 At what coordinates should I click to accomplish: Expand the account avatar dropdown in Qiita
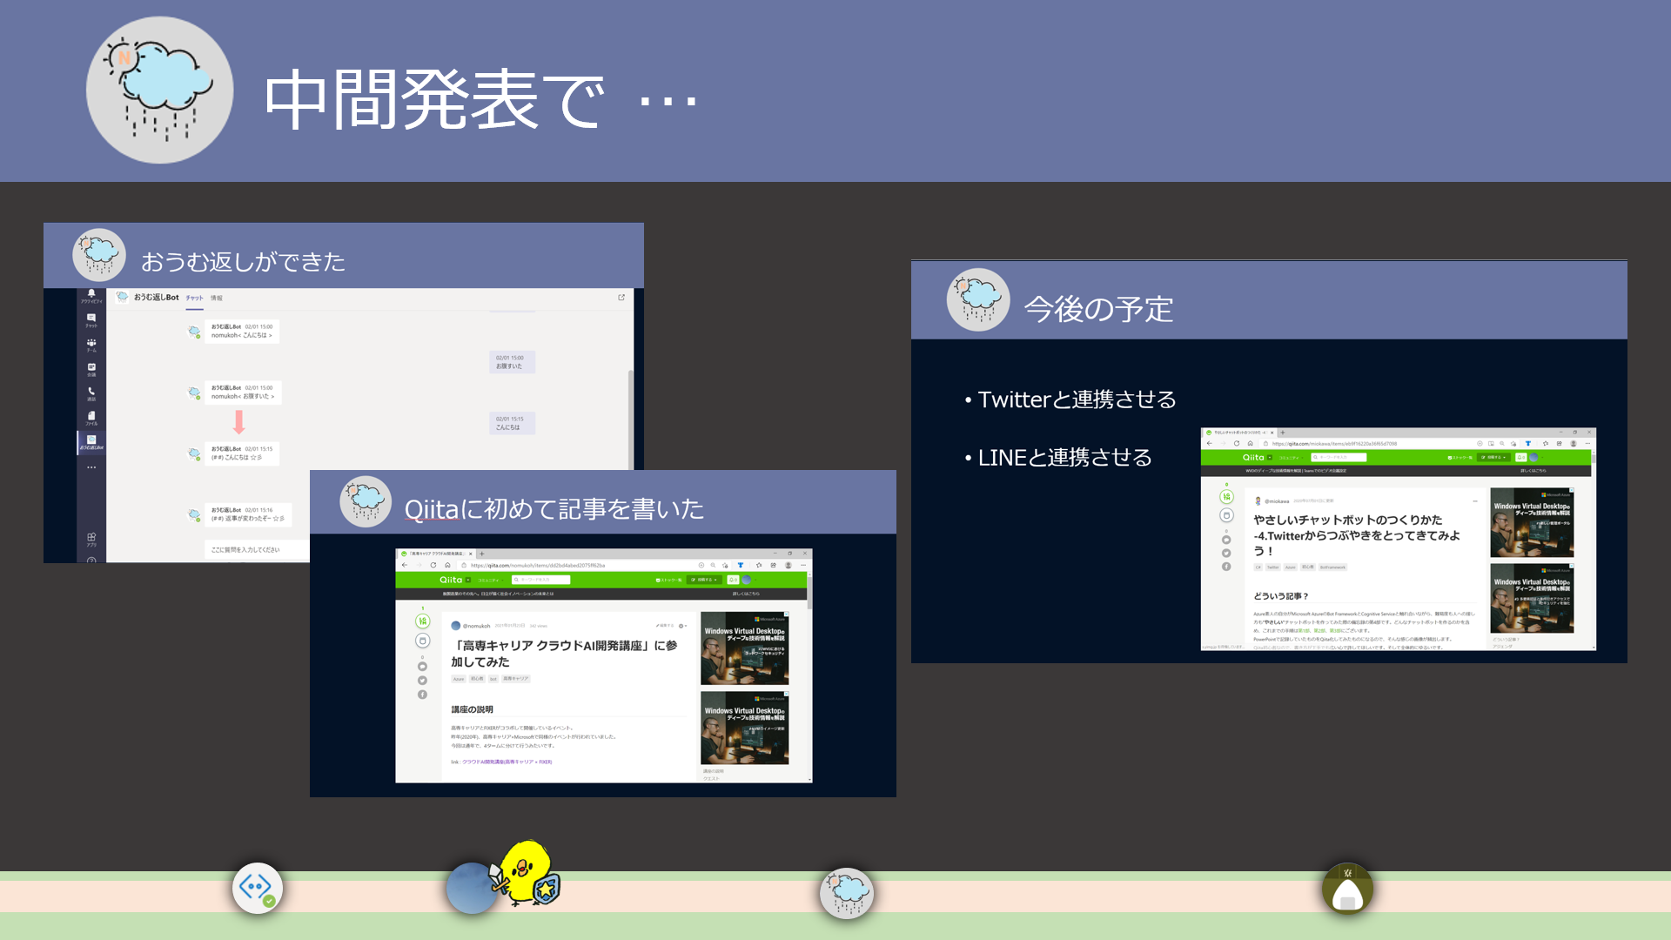click(745, 581)
